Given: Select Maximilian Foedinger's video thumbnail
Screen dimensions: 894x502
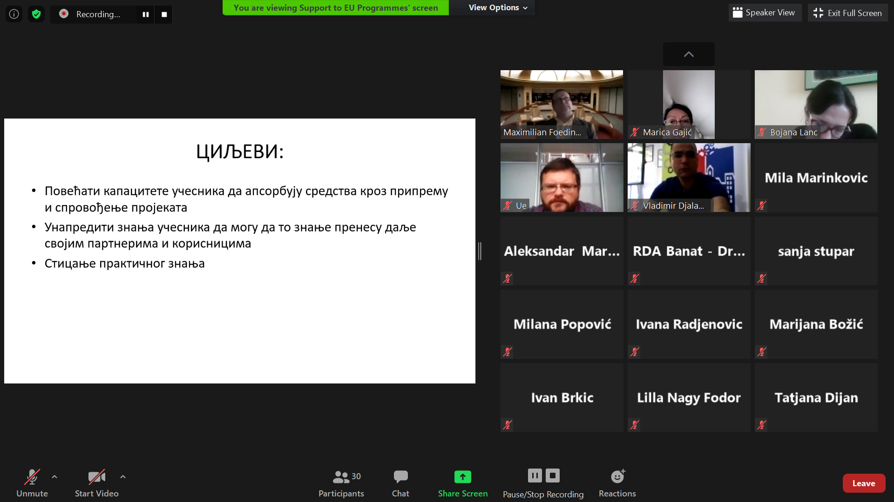Looking at the screenshot, I should click(562, 104).
